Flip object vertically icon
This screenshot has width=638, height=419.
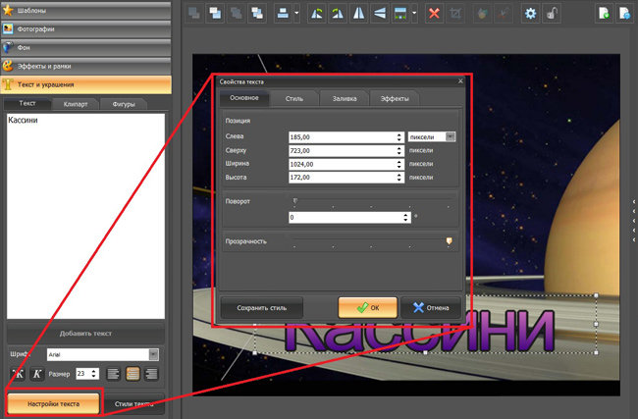(x=380, y=14)
